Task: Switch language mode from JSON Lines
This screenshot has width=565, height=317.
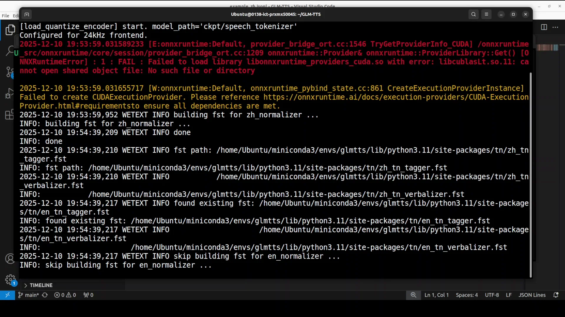Action: [532, 295]
